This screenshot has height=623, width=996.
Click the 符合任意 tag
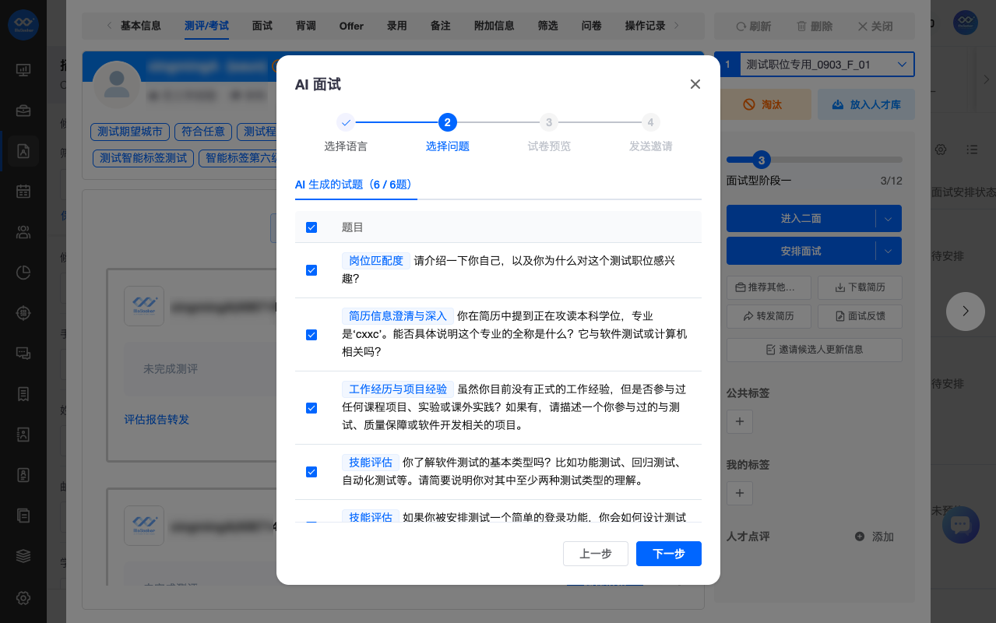coord(202,131)
